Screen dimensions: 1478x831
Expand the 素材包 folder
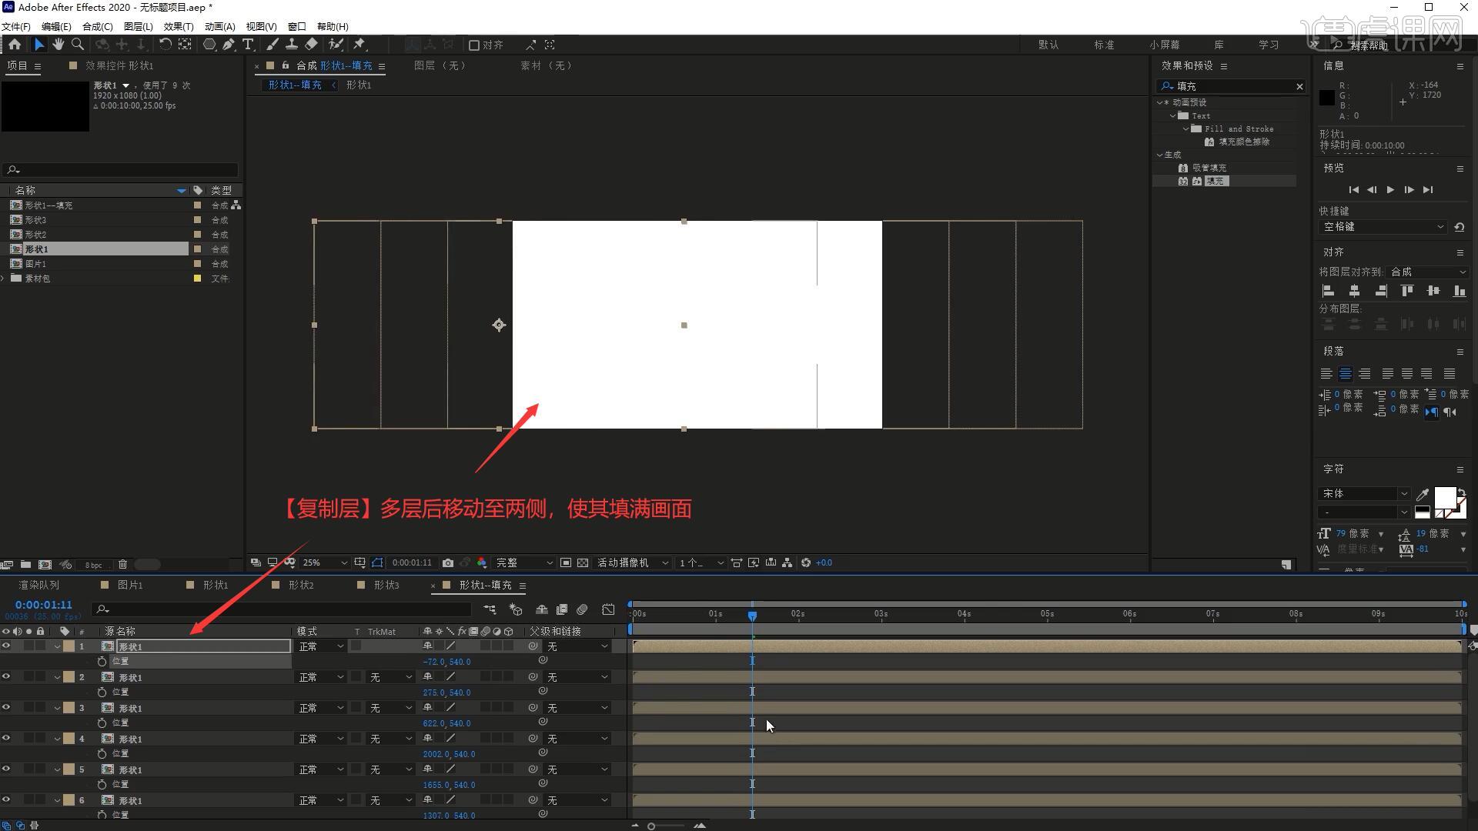[4, 279]
